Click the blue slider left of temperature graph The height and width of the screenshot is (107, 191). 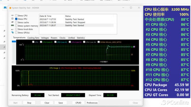(x=14, y=41)
